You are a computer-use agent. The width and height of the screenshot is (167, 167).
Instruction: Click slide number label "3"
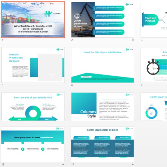click(x=142, y=40)
